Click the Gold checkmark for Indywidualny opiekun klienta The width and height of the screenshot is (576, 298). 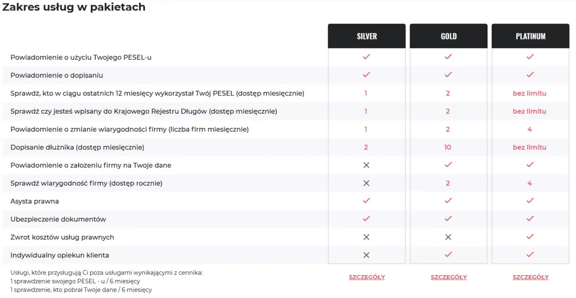tap(448, 255)
